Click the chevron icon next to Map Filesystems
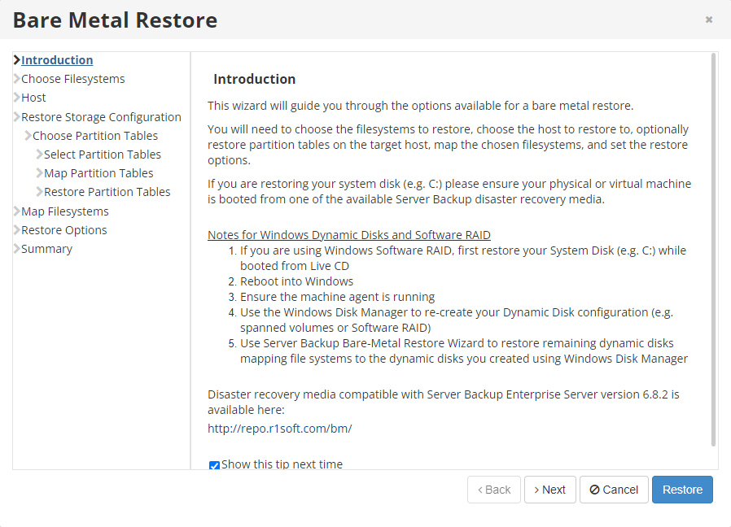731x527 pixels. 16,211
